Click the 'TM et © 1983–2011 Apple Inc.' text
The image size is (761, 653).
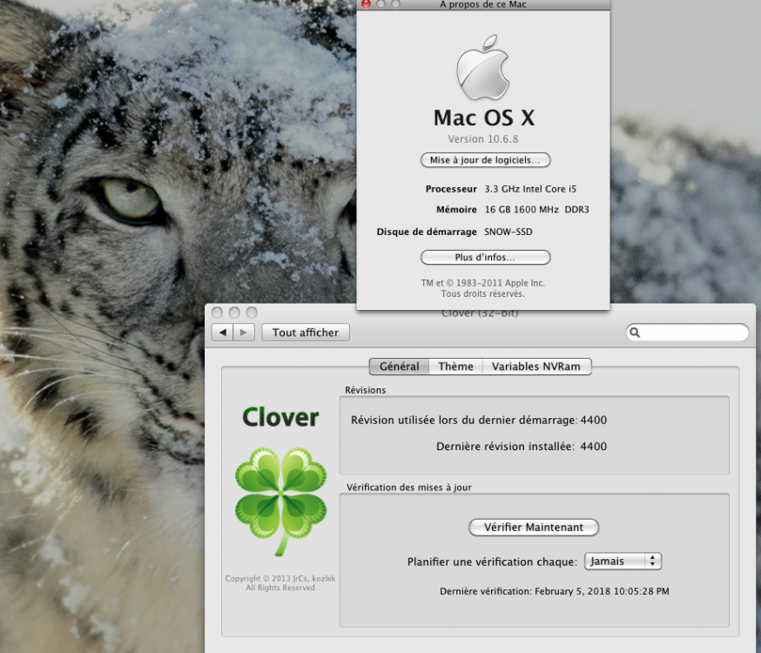(x=483, y=283)
